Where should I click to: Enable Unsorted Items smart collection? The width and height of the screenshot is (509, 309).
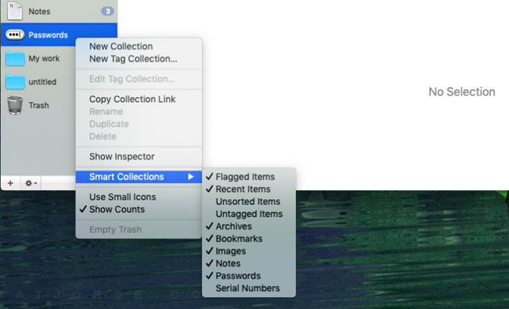(x=249, y=202)
